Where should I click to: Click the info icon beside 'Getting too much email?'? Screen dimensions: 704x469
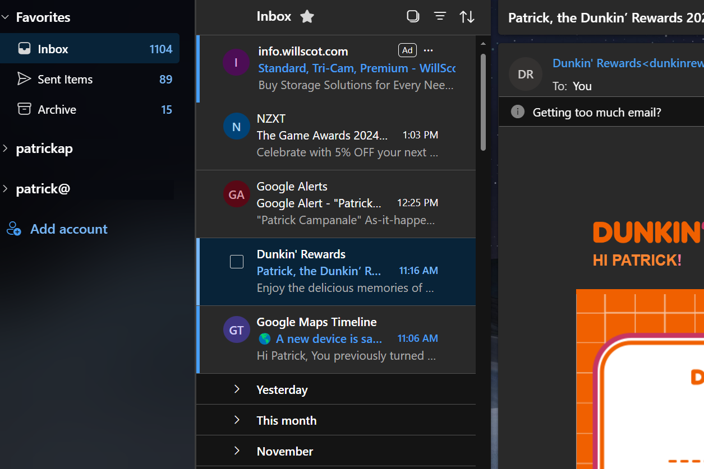(x=518, y=112)
